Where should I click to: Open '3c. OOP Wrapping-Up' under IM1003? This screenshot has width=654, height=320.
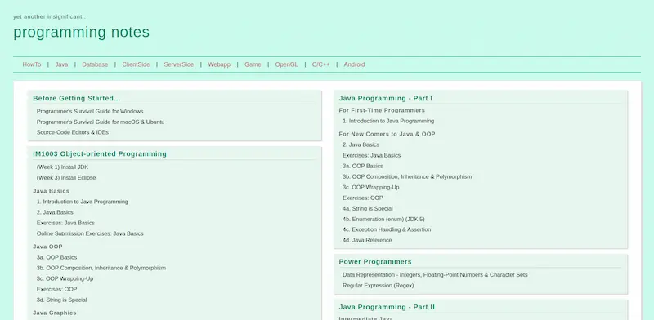coord(65,278)
